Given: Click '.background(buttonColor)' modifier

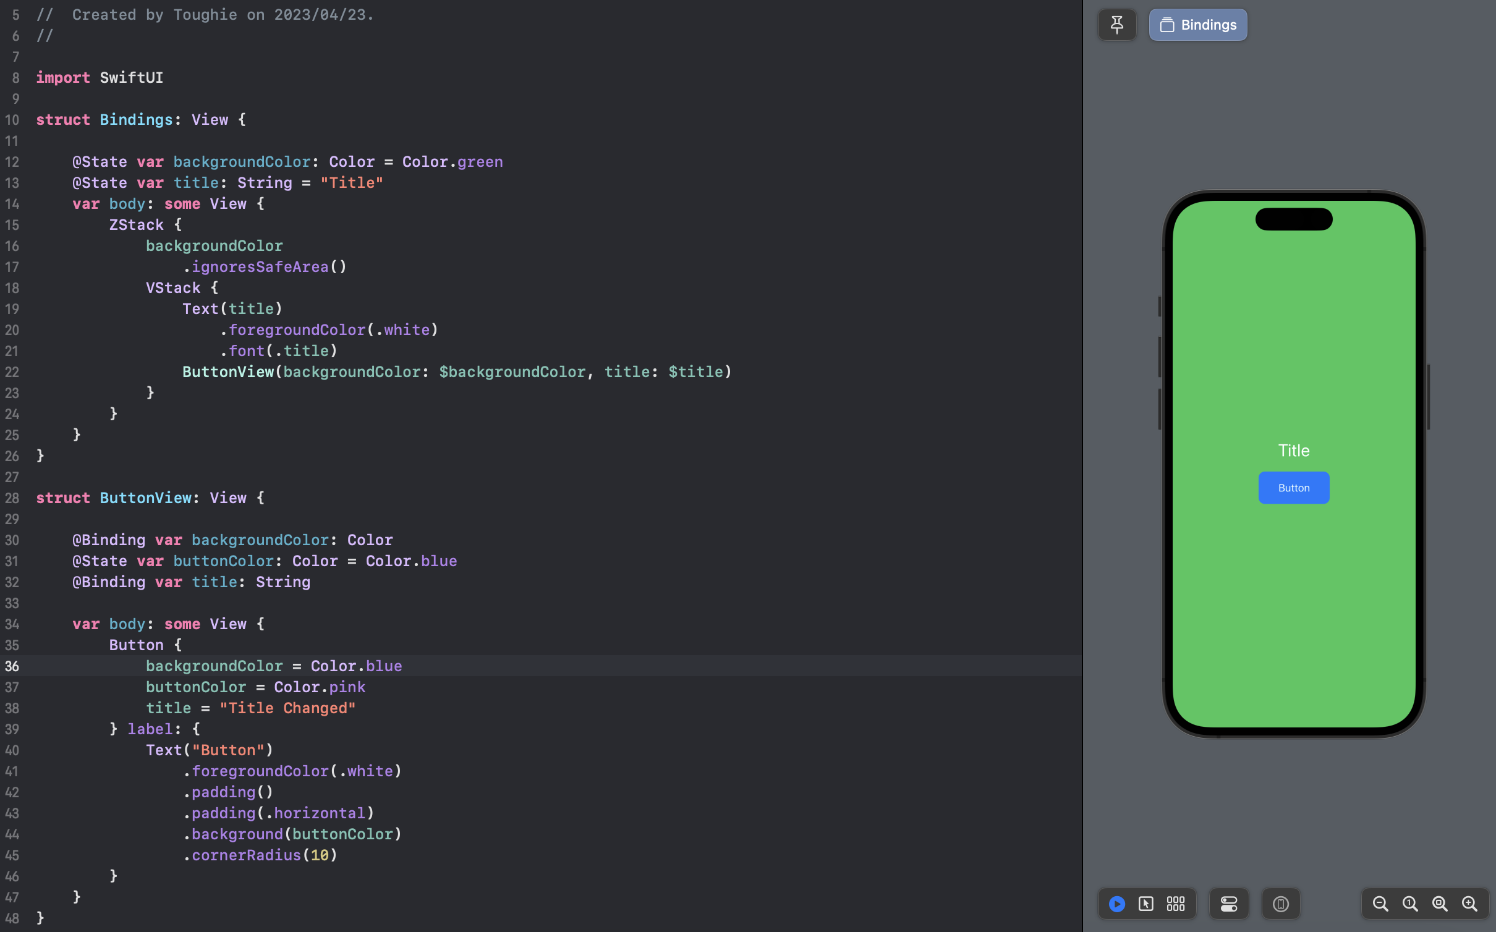Looking at the screenshot, I should pos(292,834).
